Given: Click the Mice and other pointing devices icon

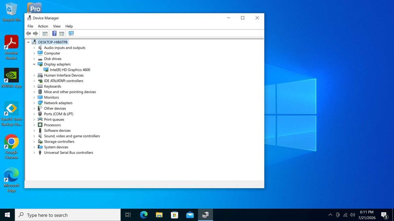Looking at the screenshot, I should [40, 92].
